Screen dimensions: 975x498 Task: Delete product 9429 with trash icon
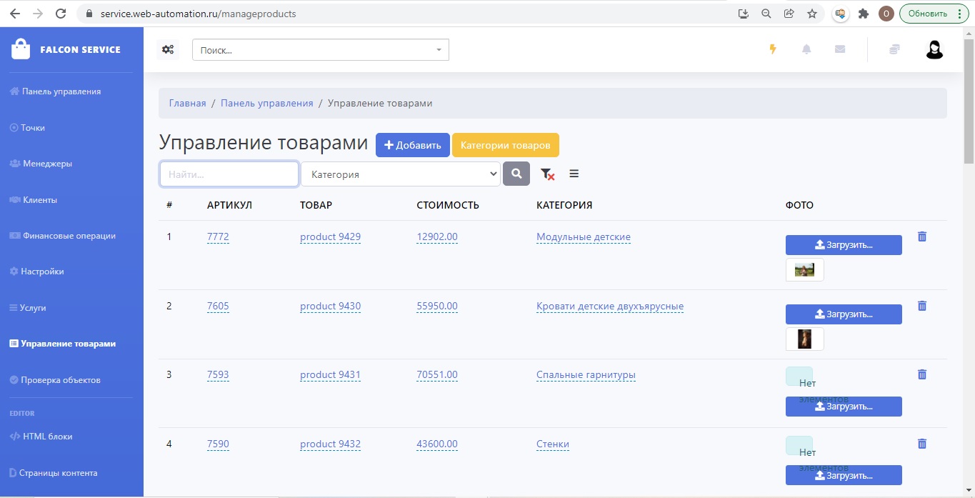[921, 236]
